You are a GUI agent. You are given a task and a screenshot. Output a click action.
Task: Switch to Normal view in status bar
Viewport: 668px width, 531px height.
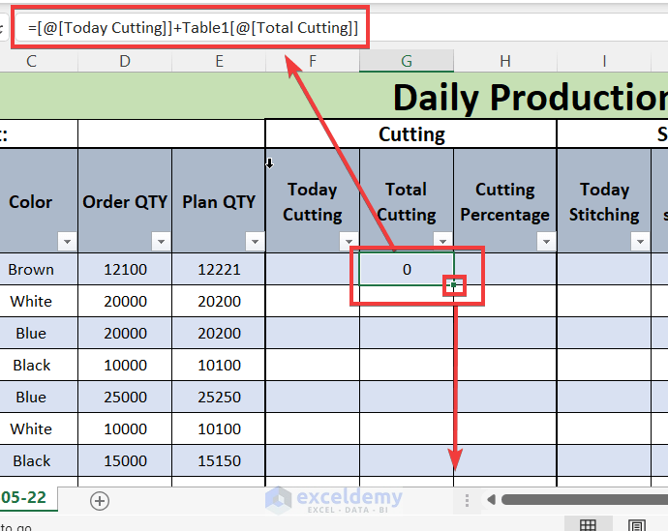click(588, 525)
